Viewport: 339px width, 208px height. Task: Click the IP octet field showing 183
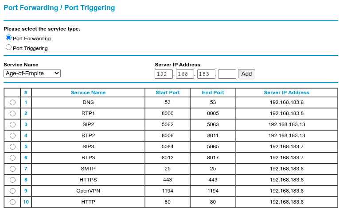pyautogui.click(x=206, y=74)
